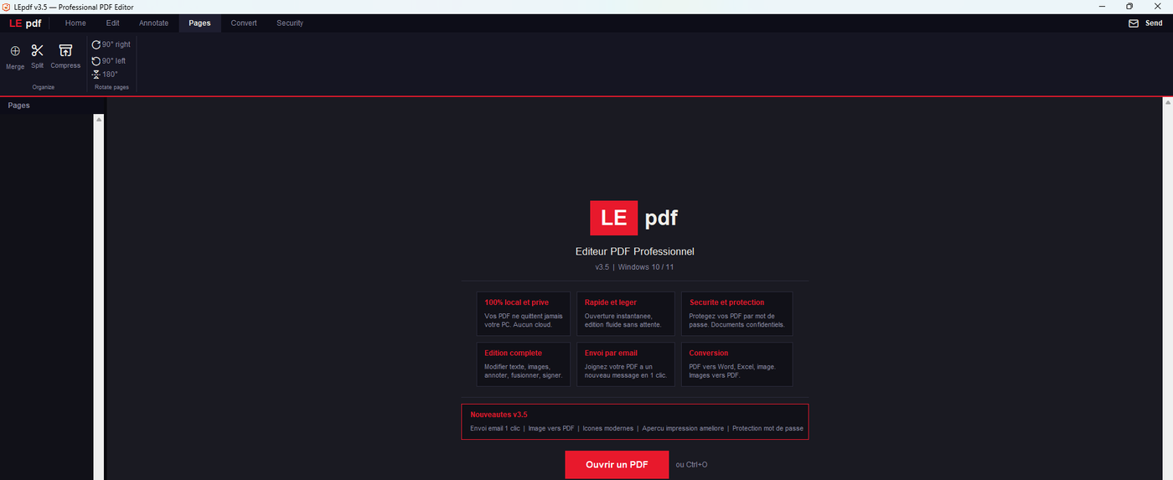Rotate pages 90° left
The height and width of the screenshot is (480, 1173).
pyautogui.click(x=108, y=60)
